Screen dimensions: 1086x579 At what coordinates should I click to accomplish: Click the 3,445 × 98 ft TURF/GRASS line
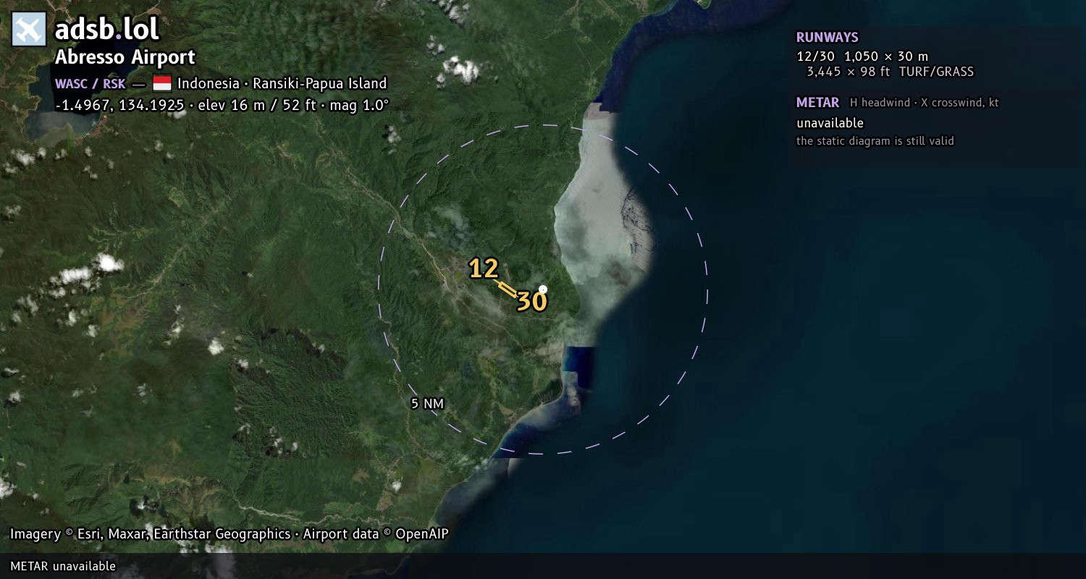(x=890, y=72)
